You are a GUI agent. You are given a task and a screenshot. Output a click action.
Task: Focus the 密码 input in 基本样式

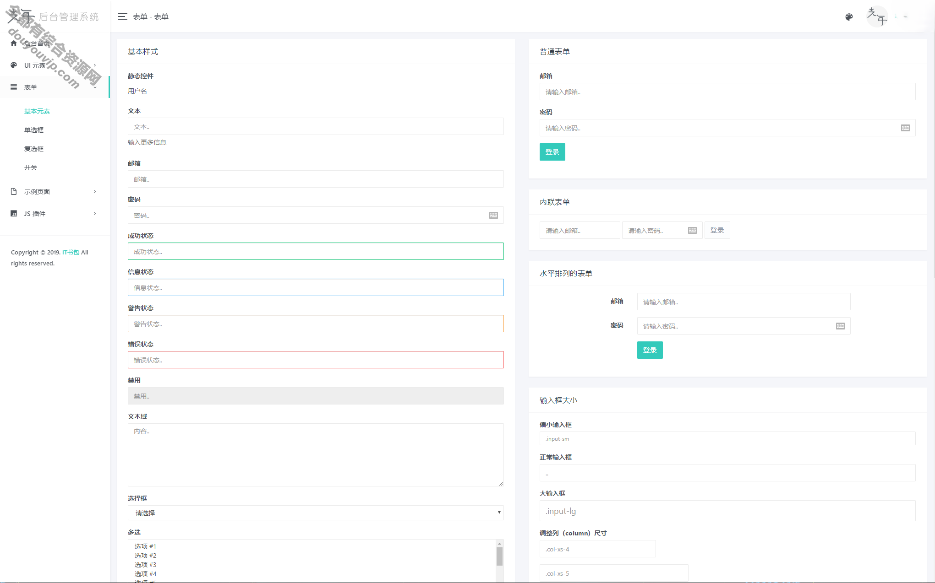point(316,215)
